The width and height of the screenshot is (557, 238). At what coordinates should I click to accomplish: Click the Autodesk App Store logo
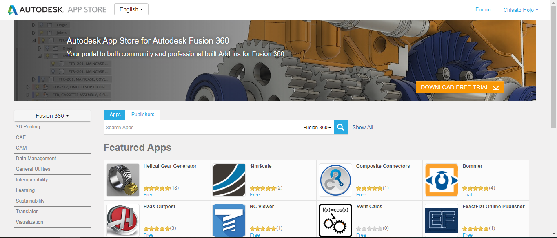[x=57, y=10]
